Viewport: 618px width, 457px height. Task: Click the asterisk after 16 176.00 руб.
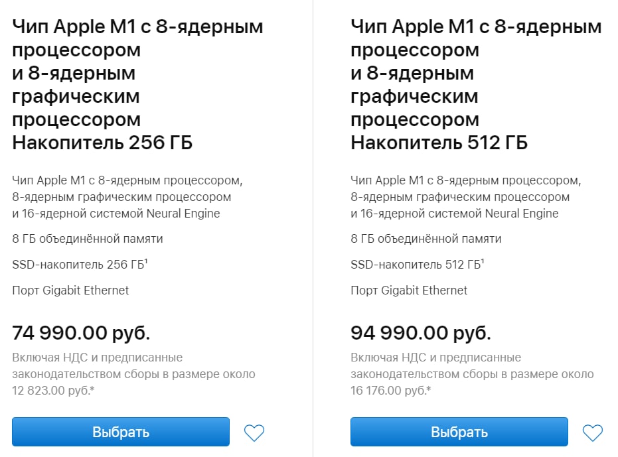[x=429, y=390]
